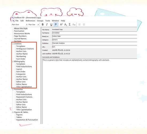Open Title Capitalization under Bibliography

click(x=24, y=87)
